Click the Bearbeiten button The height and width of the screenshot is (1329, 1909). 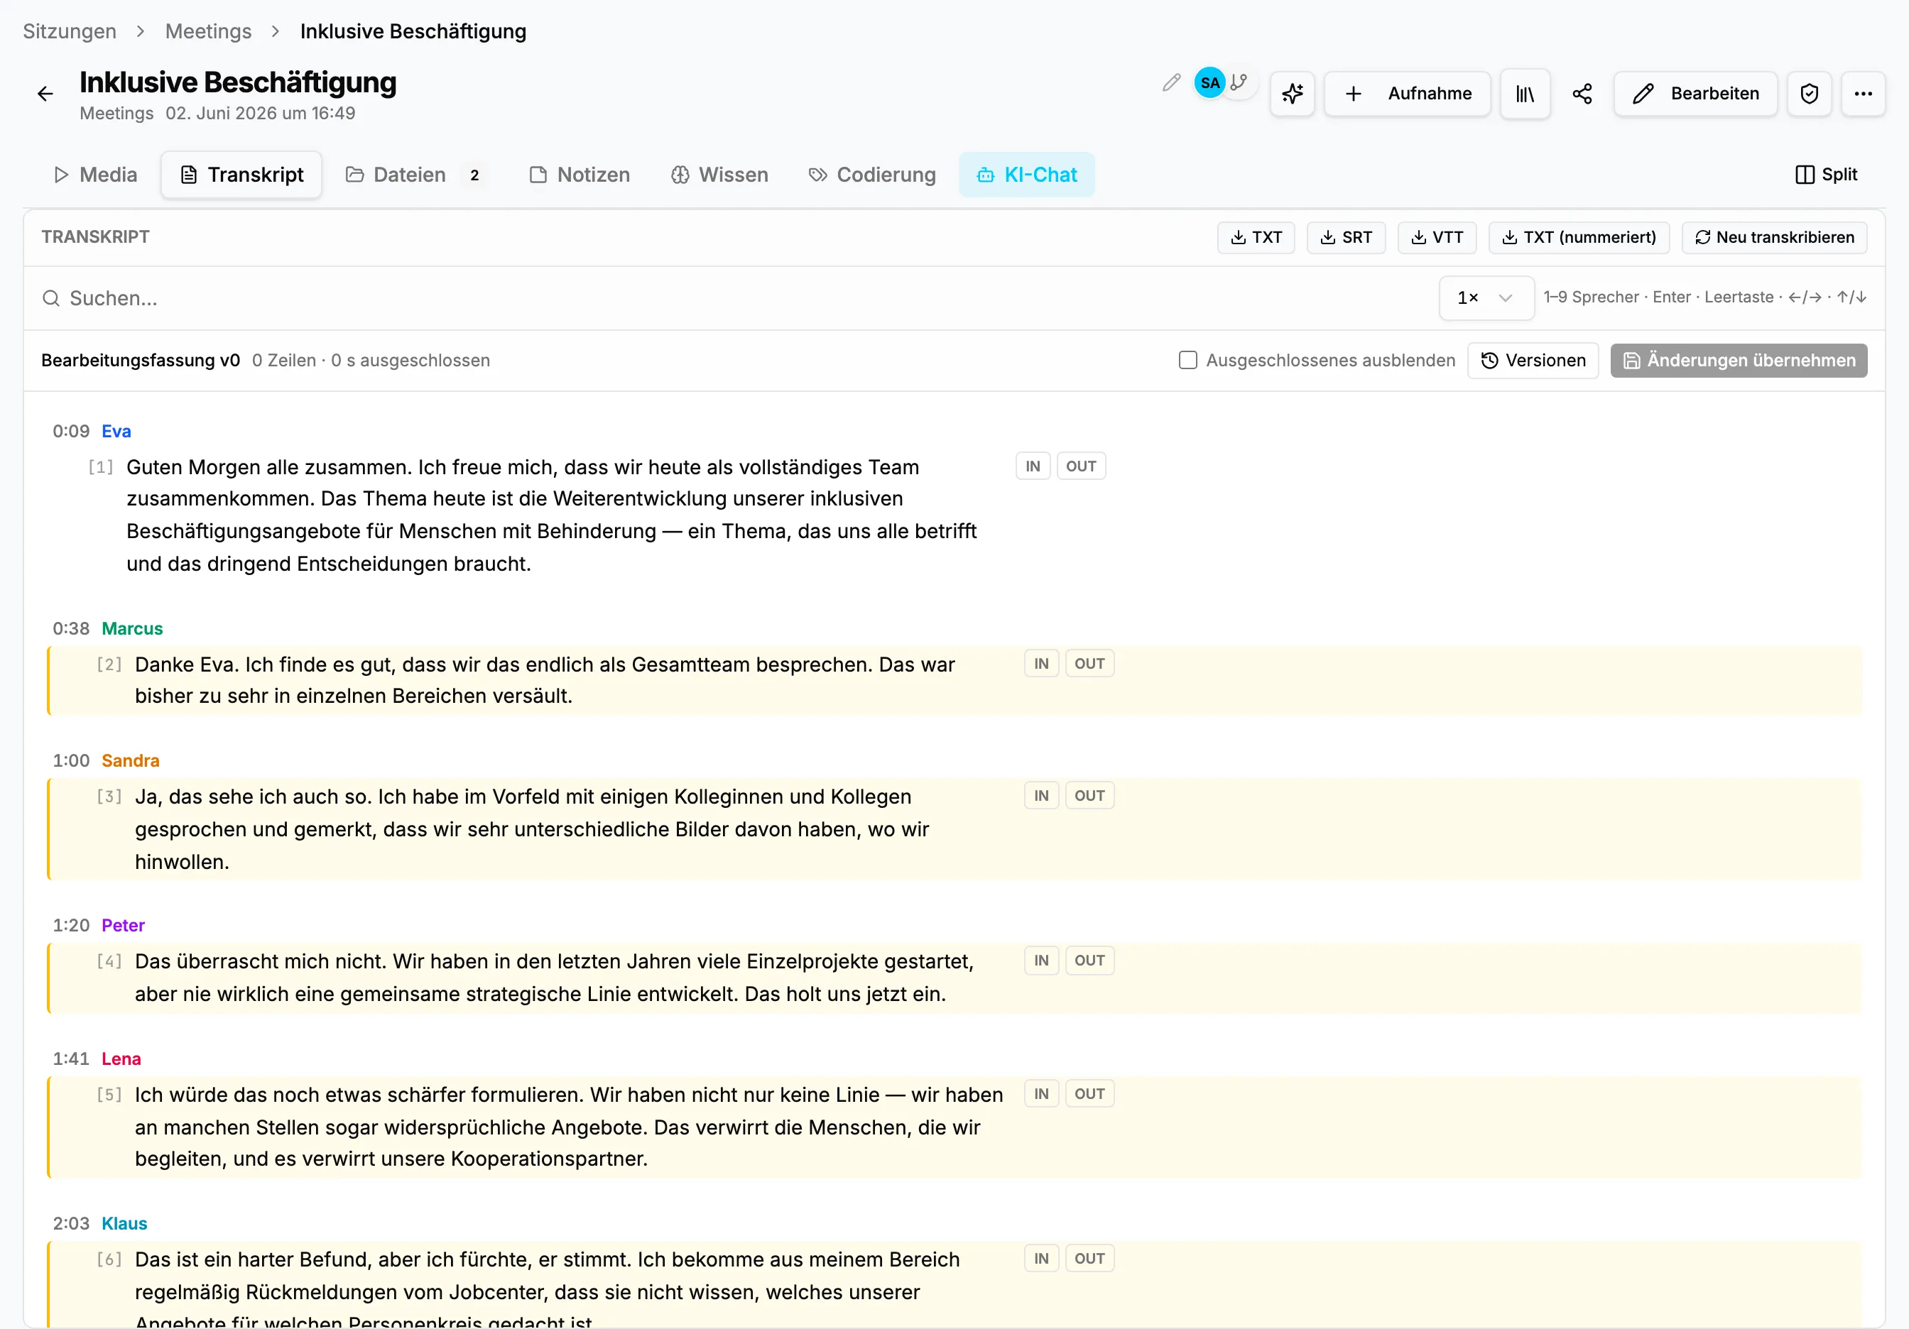pos(1695,94)
